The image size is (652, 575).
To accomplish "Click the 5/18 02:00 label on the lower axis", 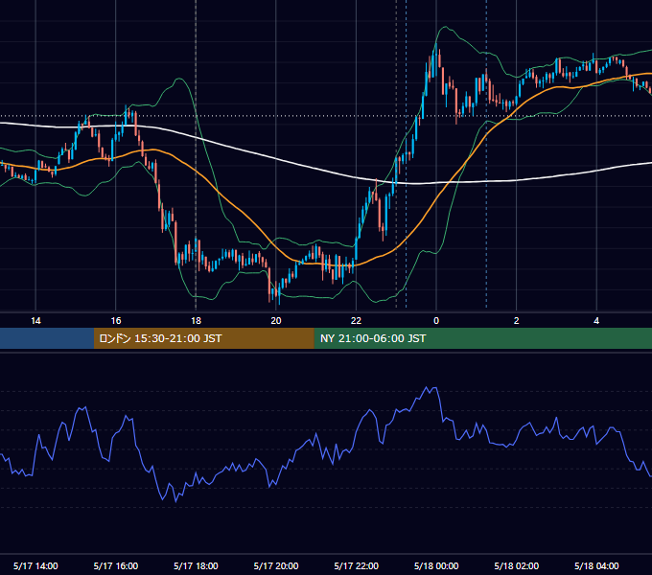I will coord(517,565).
